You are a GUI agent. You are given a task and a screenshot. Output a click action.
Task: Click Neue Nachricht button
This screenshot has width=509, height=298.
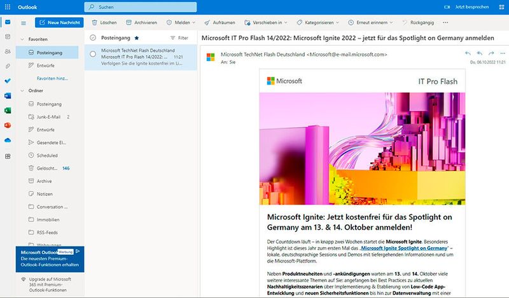59,22
